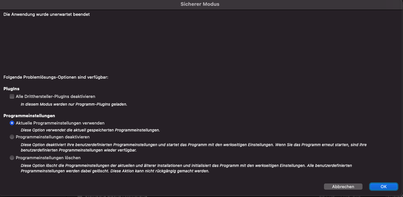Click the italic note about Programm-PlugIns being loaded

tap(74, 104)
